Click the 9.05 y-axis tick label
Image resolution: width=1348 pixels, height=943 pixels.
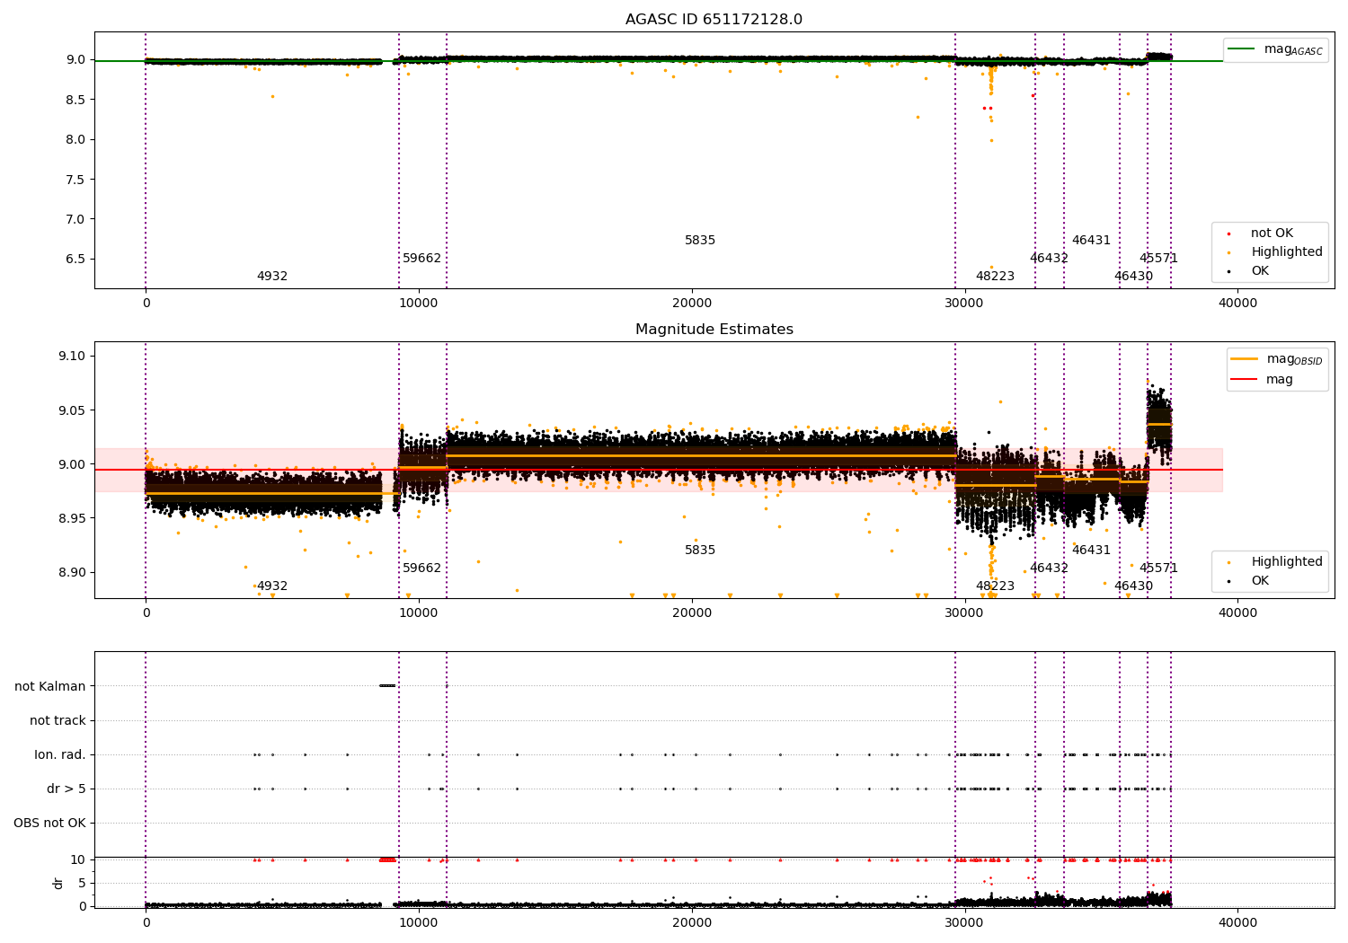point(72,410)
